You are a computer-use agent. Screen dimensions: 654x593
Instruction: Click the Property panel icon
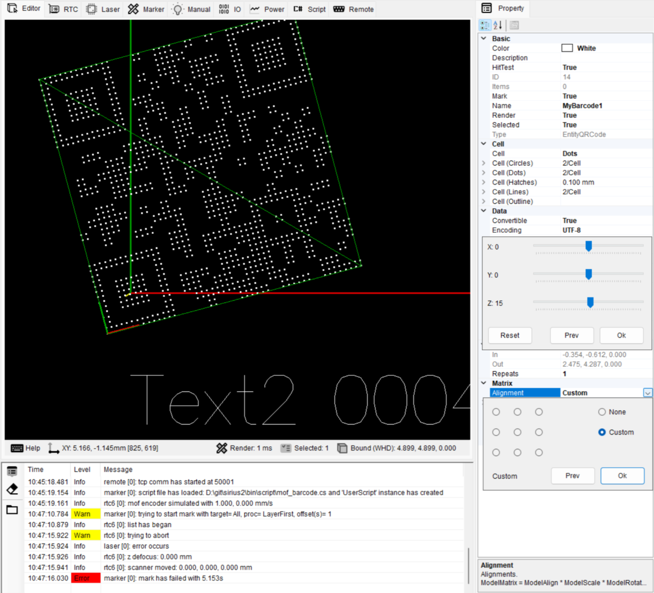(486, 8)
